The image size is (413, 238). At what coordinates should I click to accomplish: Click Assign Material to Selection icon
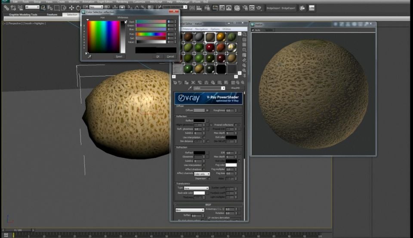click(x=186, y=82)
